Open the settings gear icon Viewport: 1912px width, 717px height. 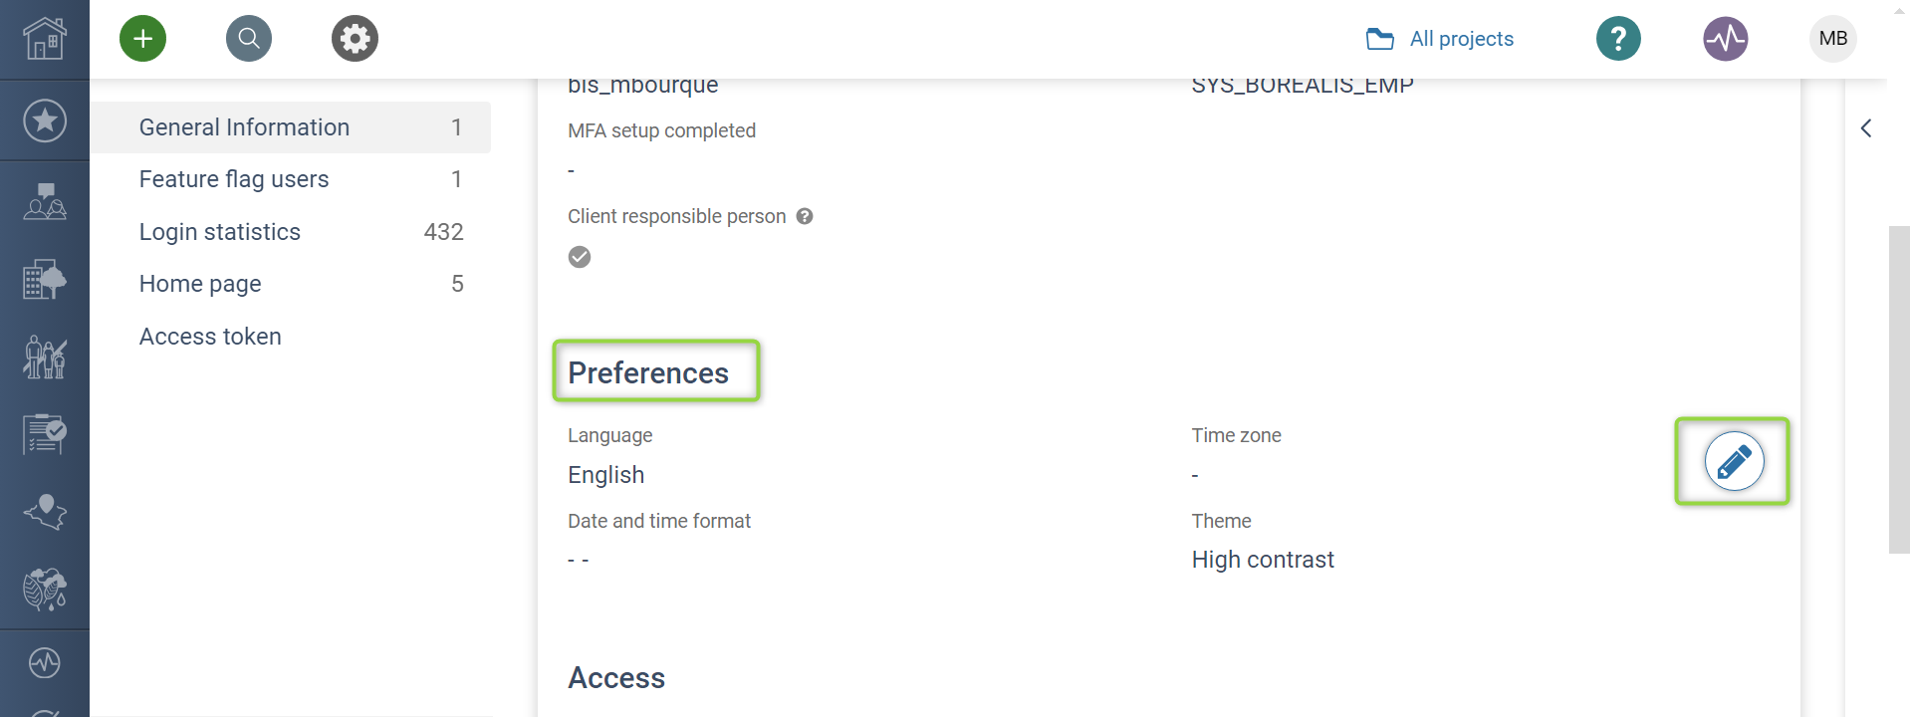pyautogui.click(x=355, y=39)
